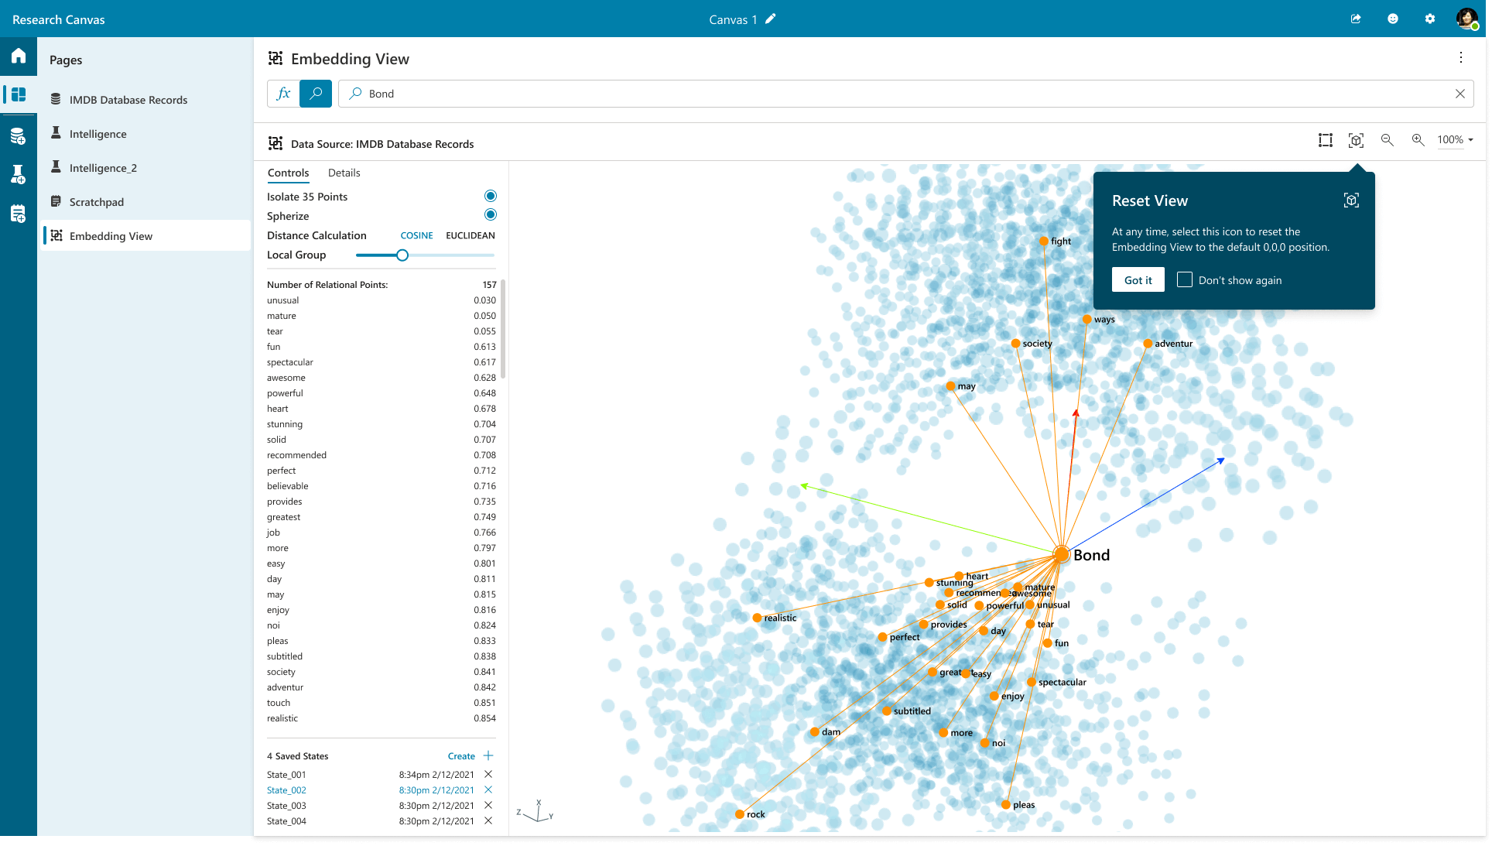1492x846 pixels.
Task: Click the search mode magnifier button
Action: (x=316, y=94)
